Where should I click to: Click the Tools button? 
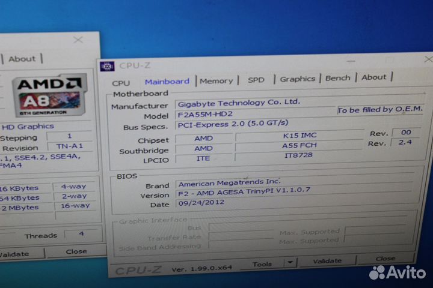262,264
